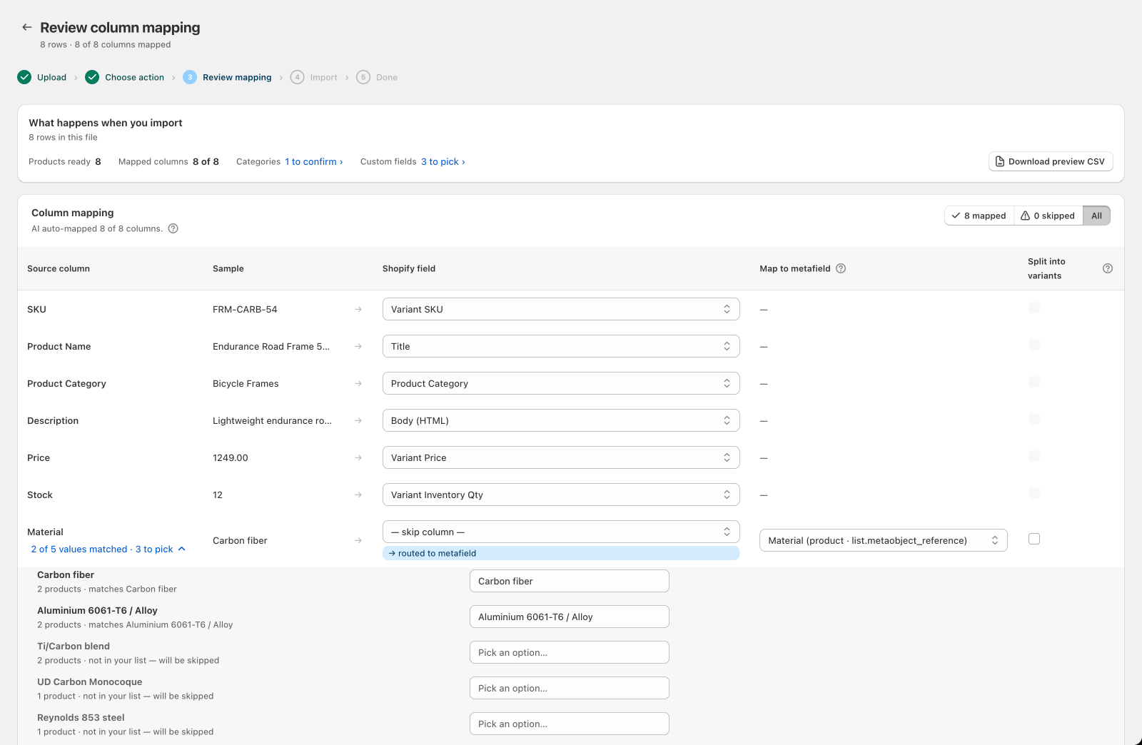
Task: Open the Variant Inventory Qty dropdown
Action: [x=561, y=495]
